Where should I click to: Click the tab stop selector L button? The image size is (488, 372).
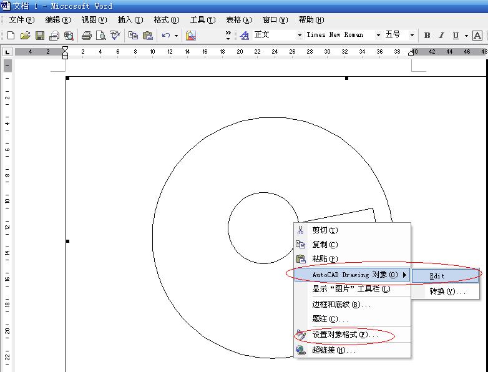[7, 52]
